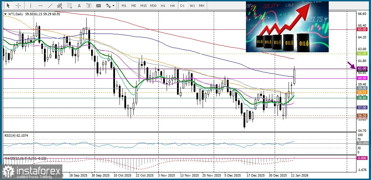Toggle the D1 daily timeframe

[182, 6]
